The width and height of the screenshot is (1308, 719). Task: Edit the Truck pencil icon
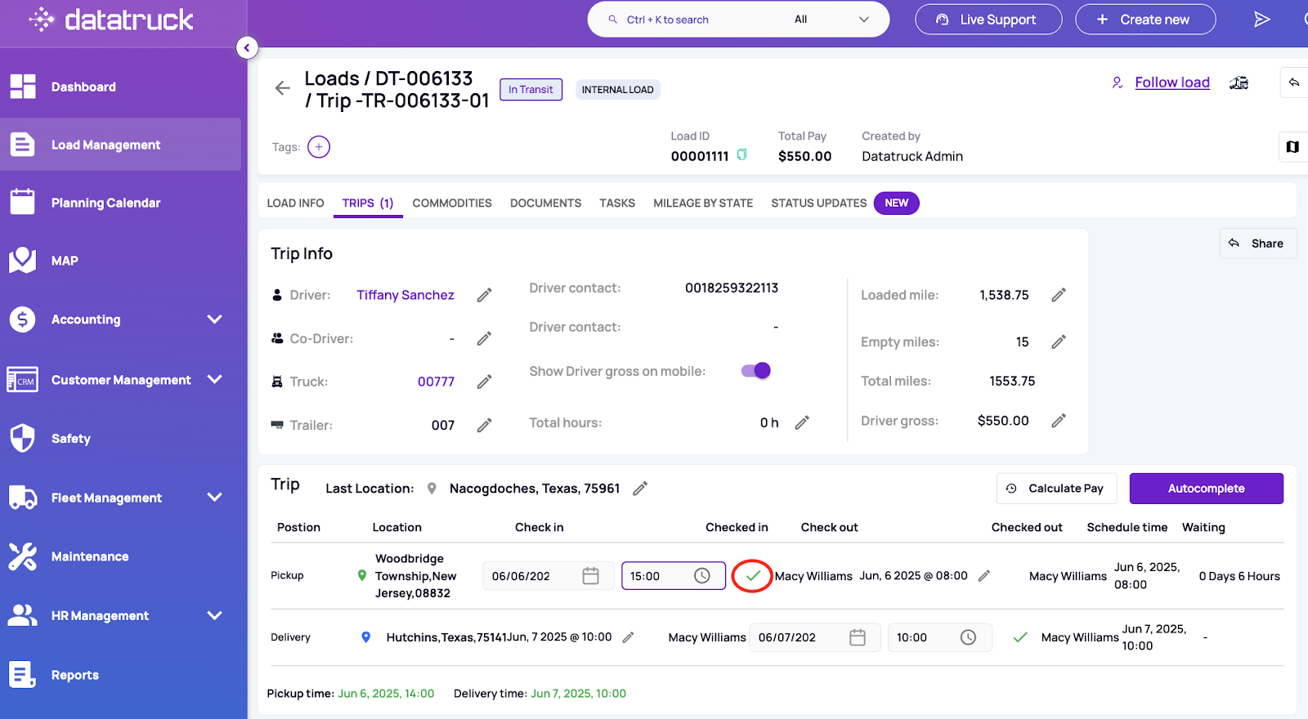tap(485, 382)
